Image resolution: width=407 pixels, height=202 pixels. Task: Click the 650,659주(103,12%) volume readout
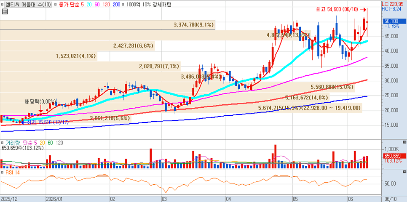pyautogui.click(x=22, y=148)
